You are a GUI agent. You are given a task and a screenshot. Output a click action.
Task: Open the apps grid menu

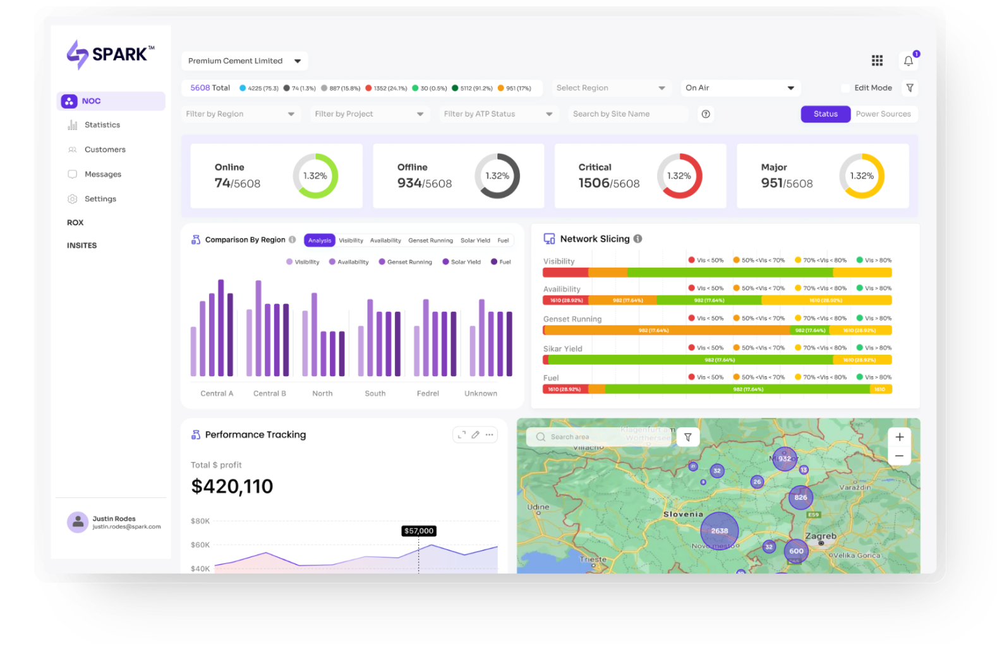coord(877,61)
